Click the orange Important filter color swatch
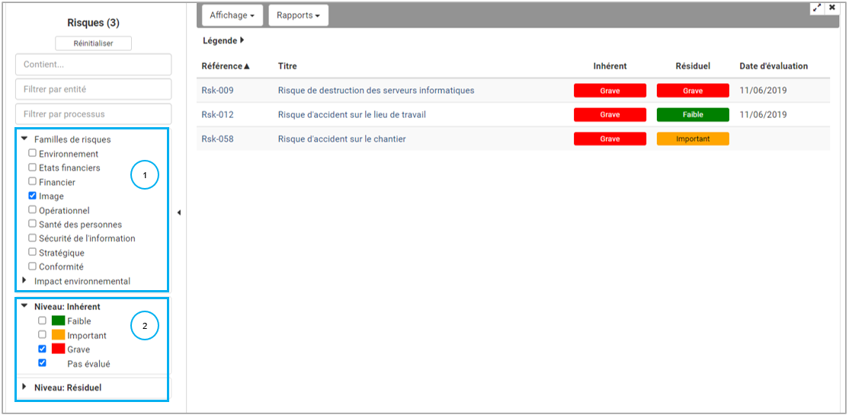 (58, 335)
